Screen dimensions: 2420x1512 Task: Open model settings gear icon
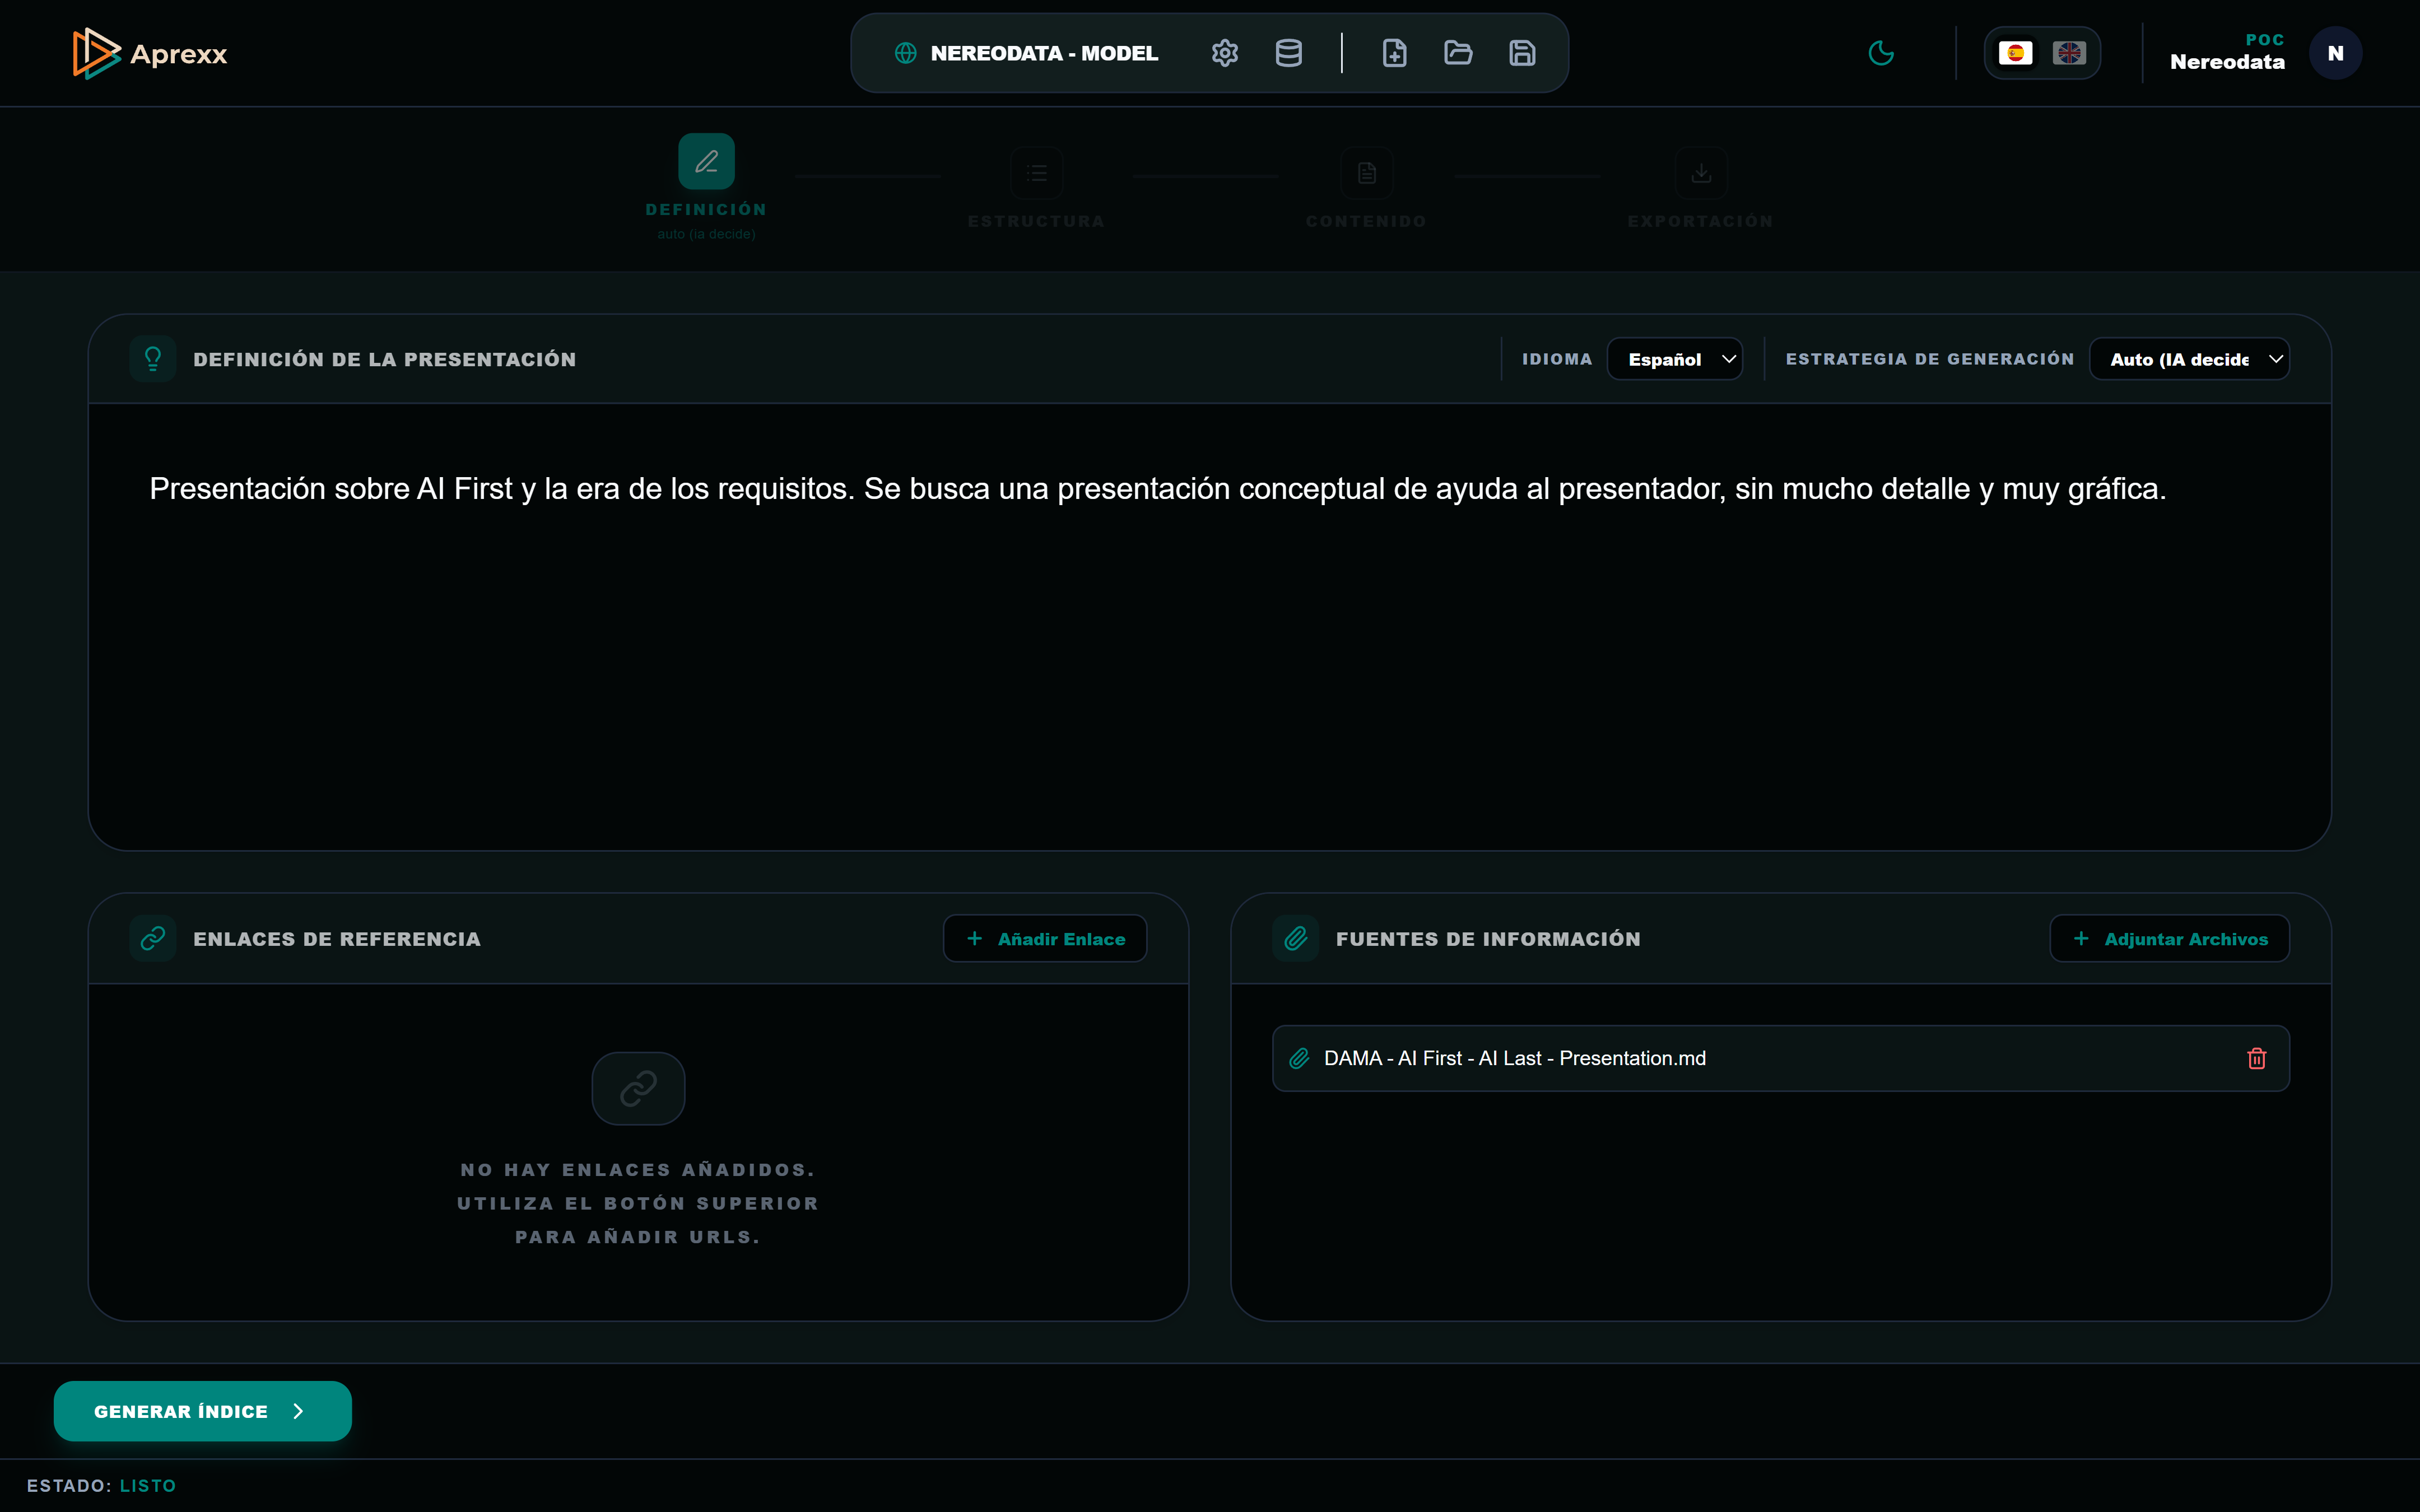pyautogui.click(x=1225, y=53)
